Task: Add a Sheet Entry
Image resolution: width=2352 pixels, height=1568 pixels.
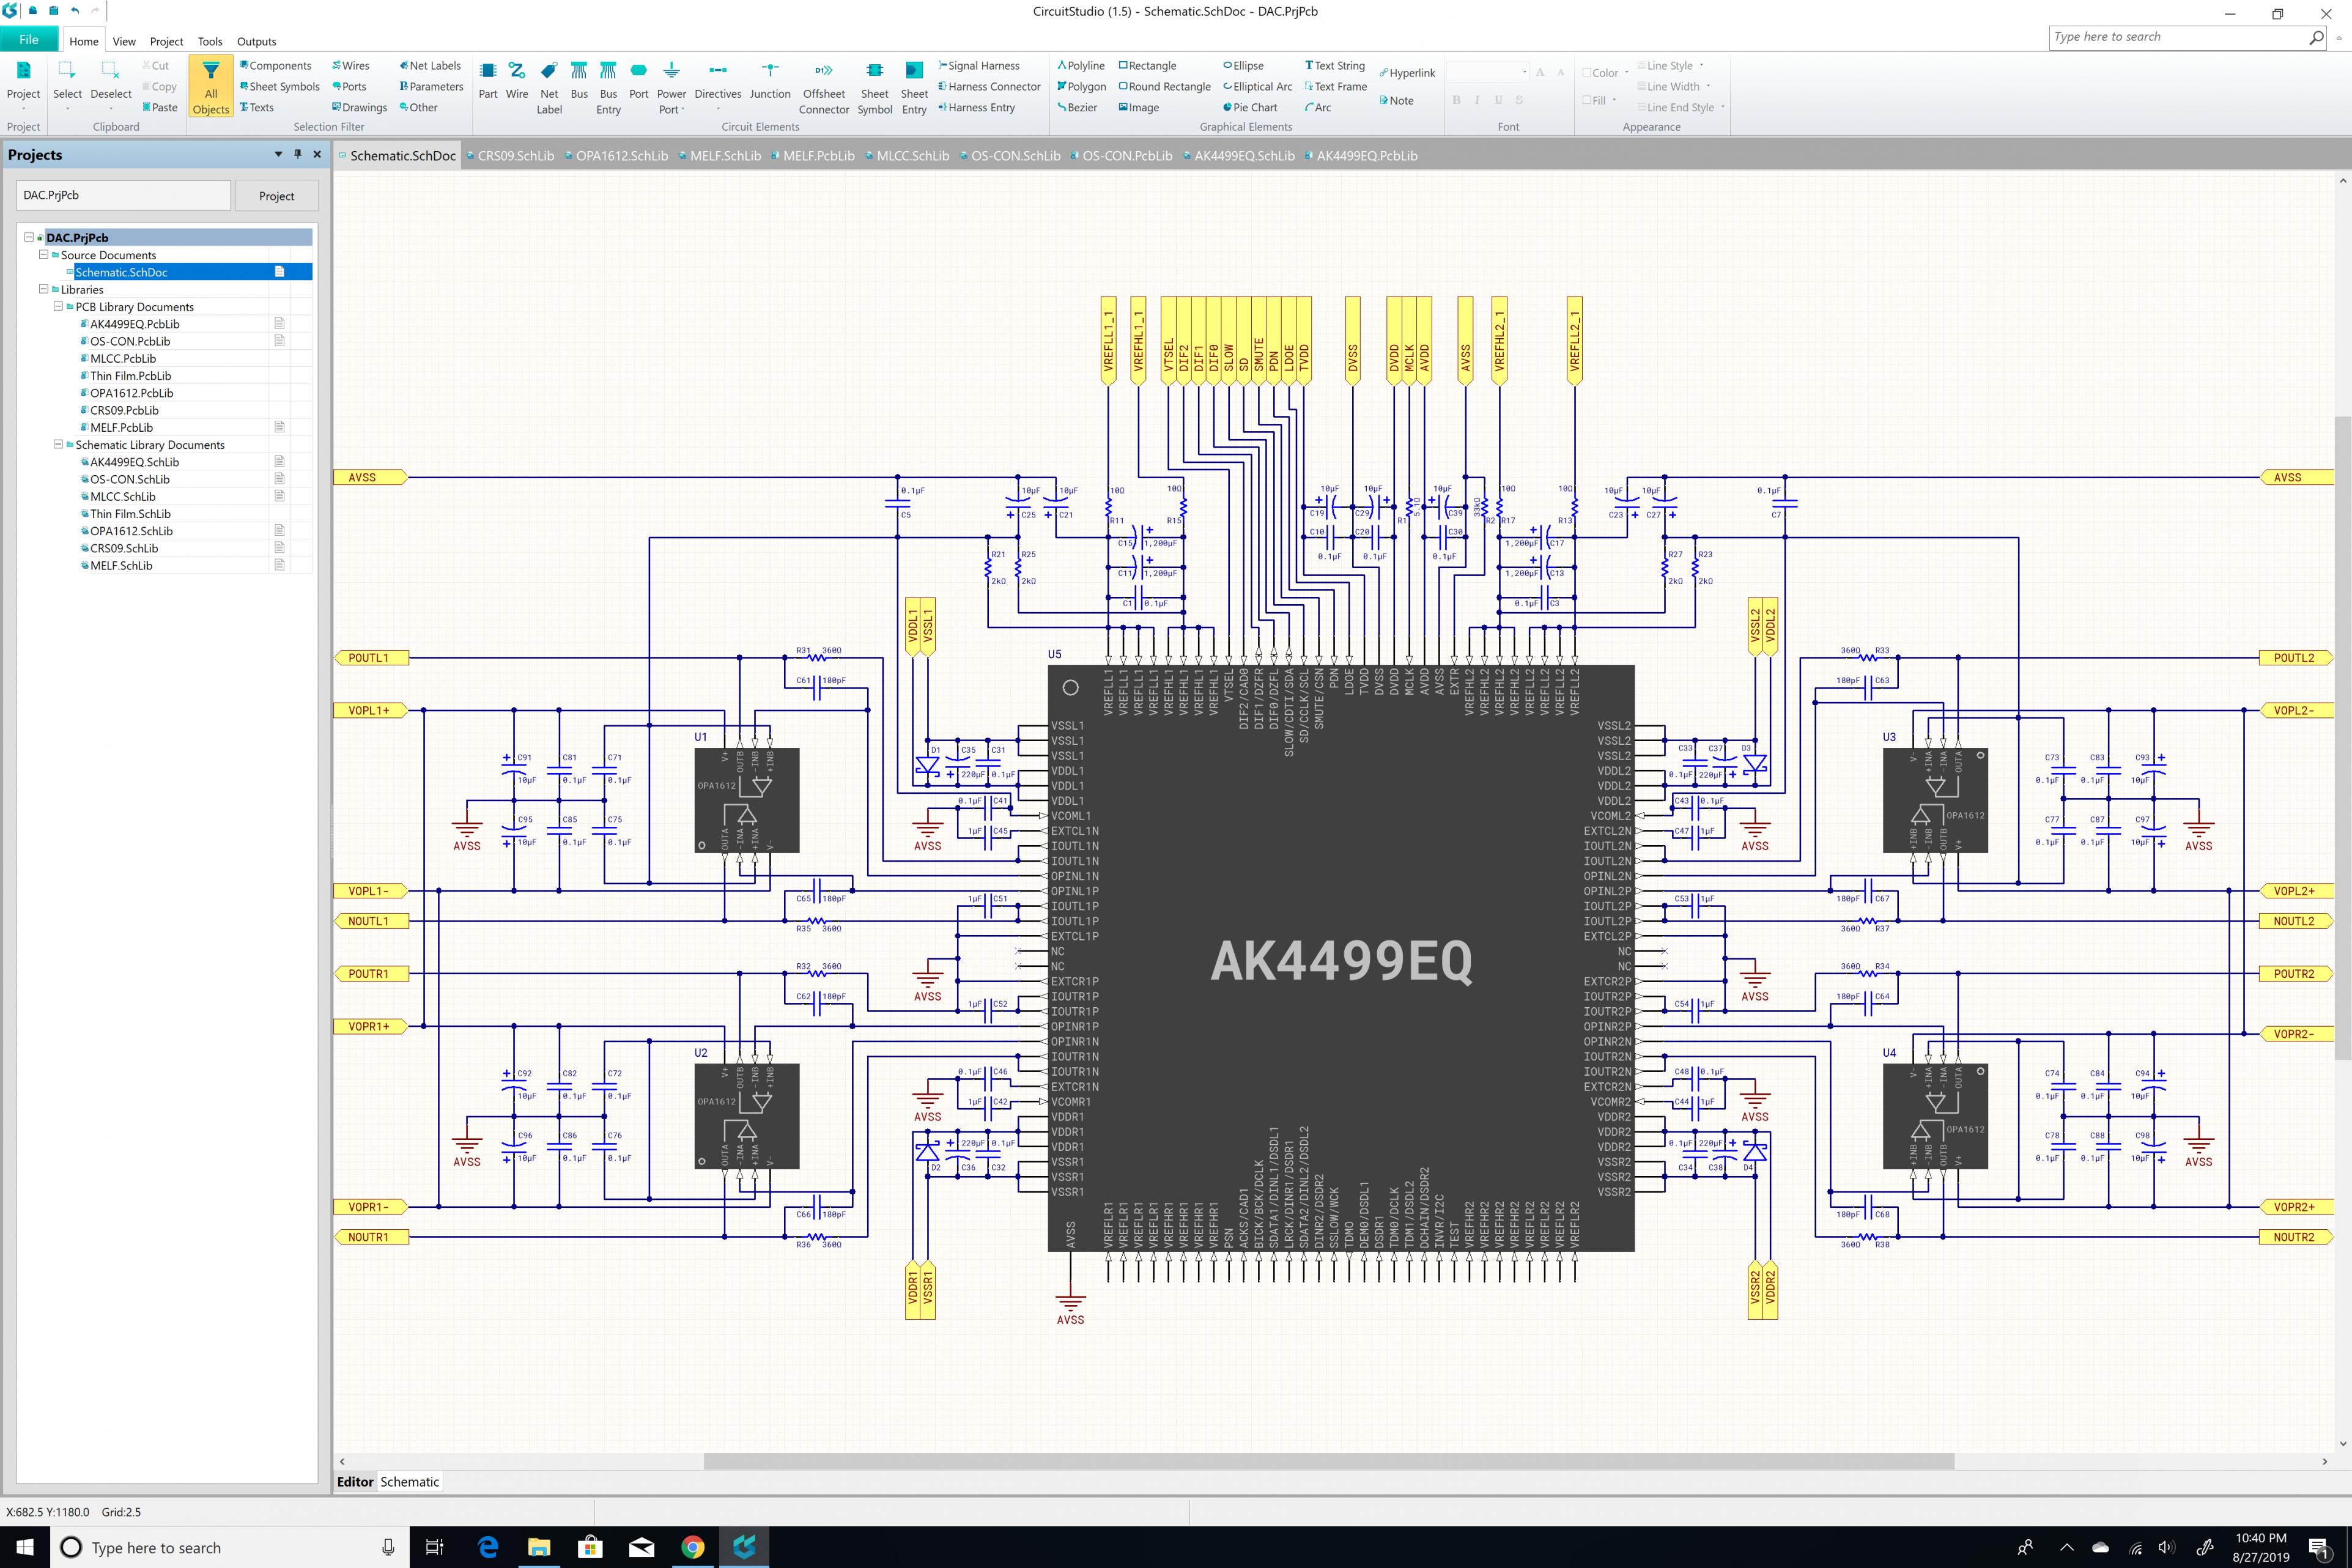Action: pyautogui.click(x=913, y=87)
